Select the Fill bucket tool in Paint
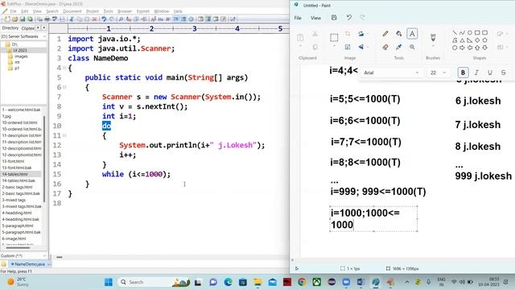Image resolution: width=515 pixels, height=290 pixels. coord(399,34)
